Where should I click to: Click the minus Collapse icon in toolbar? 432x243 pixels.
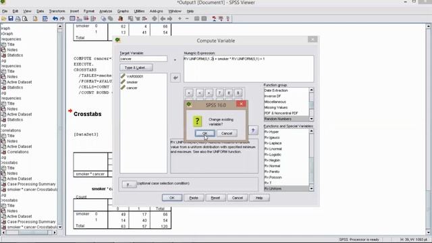pyautogui.click(x=187, y=19)
